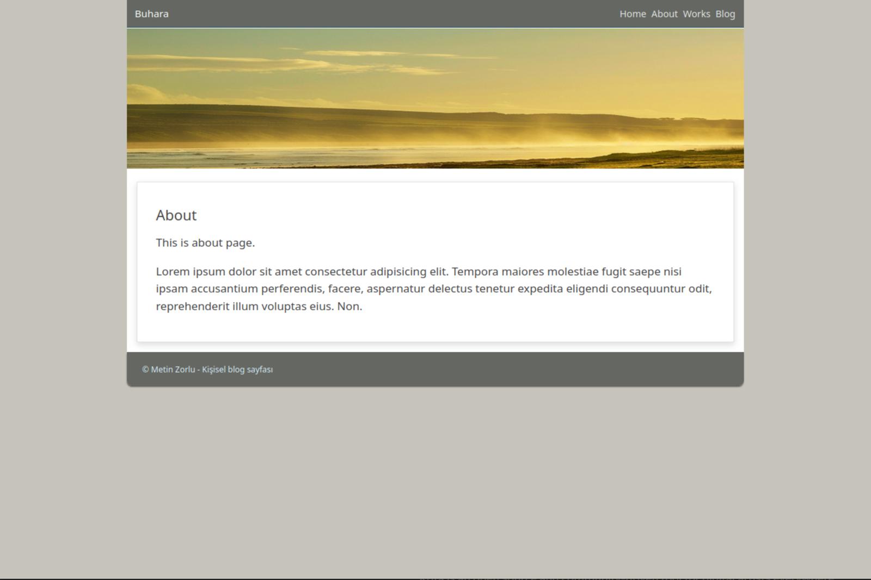Click the Buhara brand logo link

(151, 14)
